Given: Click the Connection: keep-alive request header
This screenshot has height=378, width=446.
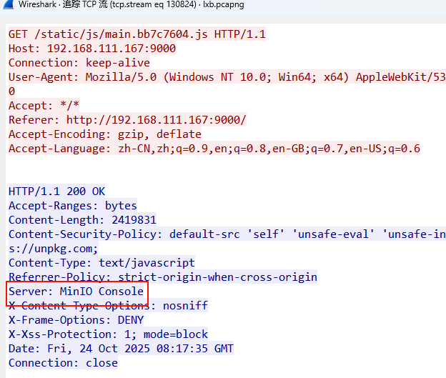Looking at the screenshot, I should 79,63.
